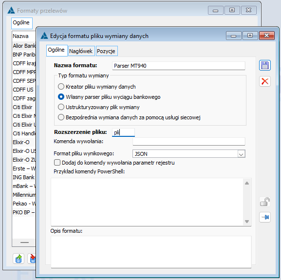The width and height of the screenshot is (281, 280).
Task: Minimize the Edycja formatu pliku window
Action: click(234, 36)
